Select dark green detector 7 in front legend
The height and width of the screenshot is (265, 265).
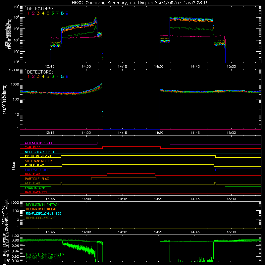coord(57,13)
